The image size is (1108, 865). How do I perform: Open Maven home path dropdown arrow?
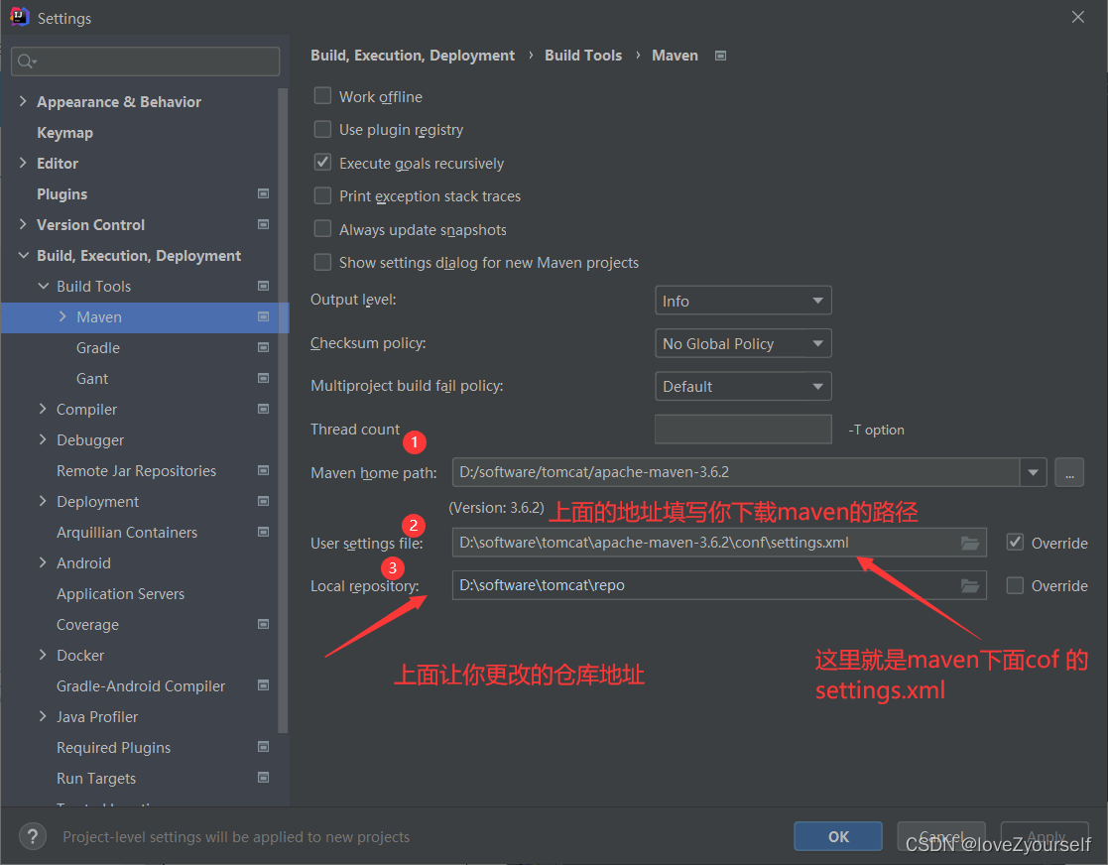(x=1033, y=472)
